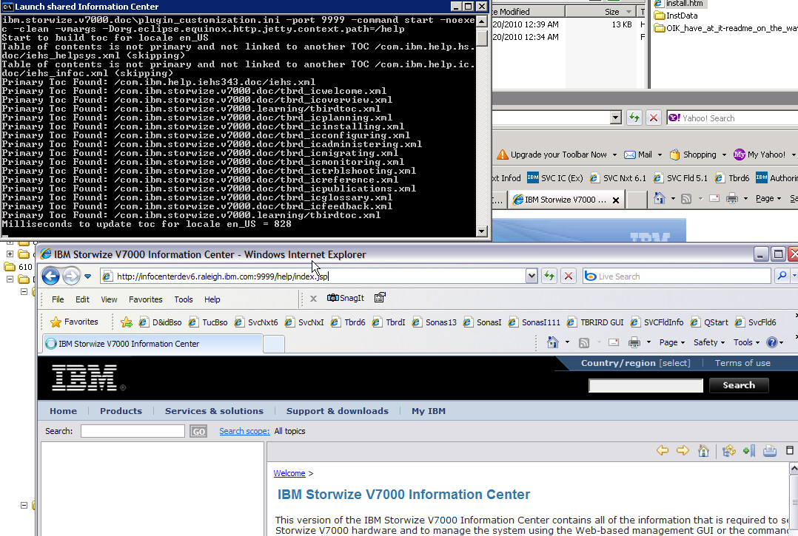Click the info center Search text box
798x536 pixels.
click(133, 431)
